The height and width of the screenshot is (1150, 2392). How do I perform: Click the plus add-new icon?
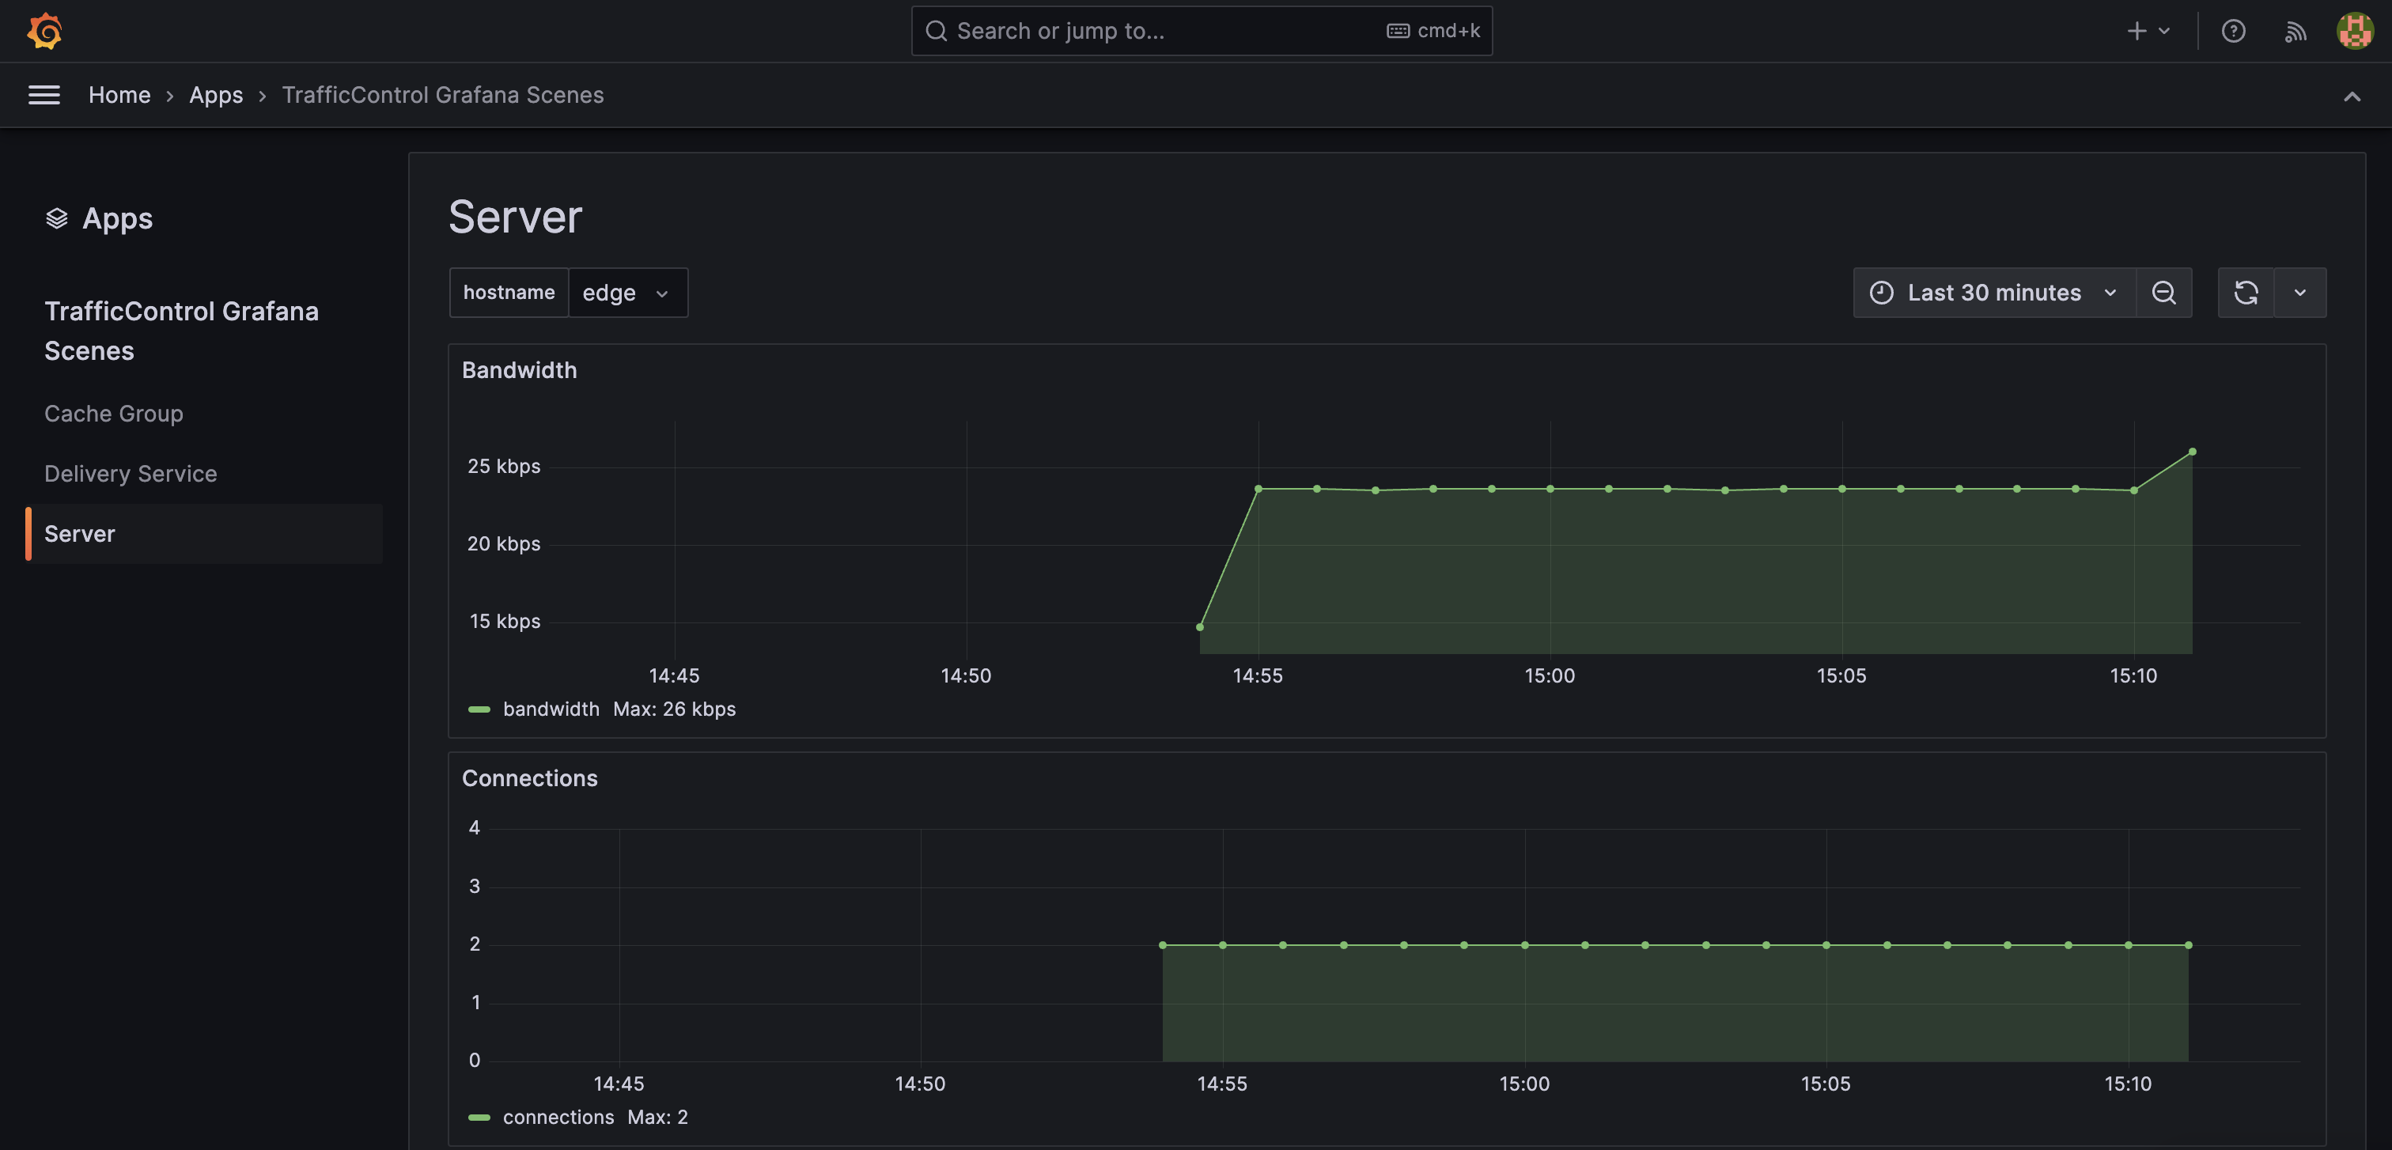tap(2137, 31)
